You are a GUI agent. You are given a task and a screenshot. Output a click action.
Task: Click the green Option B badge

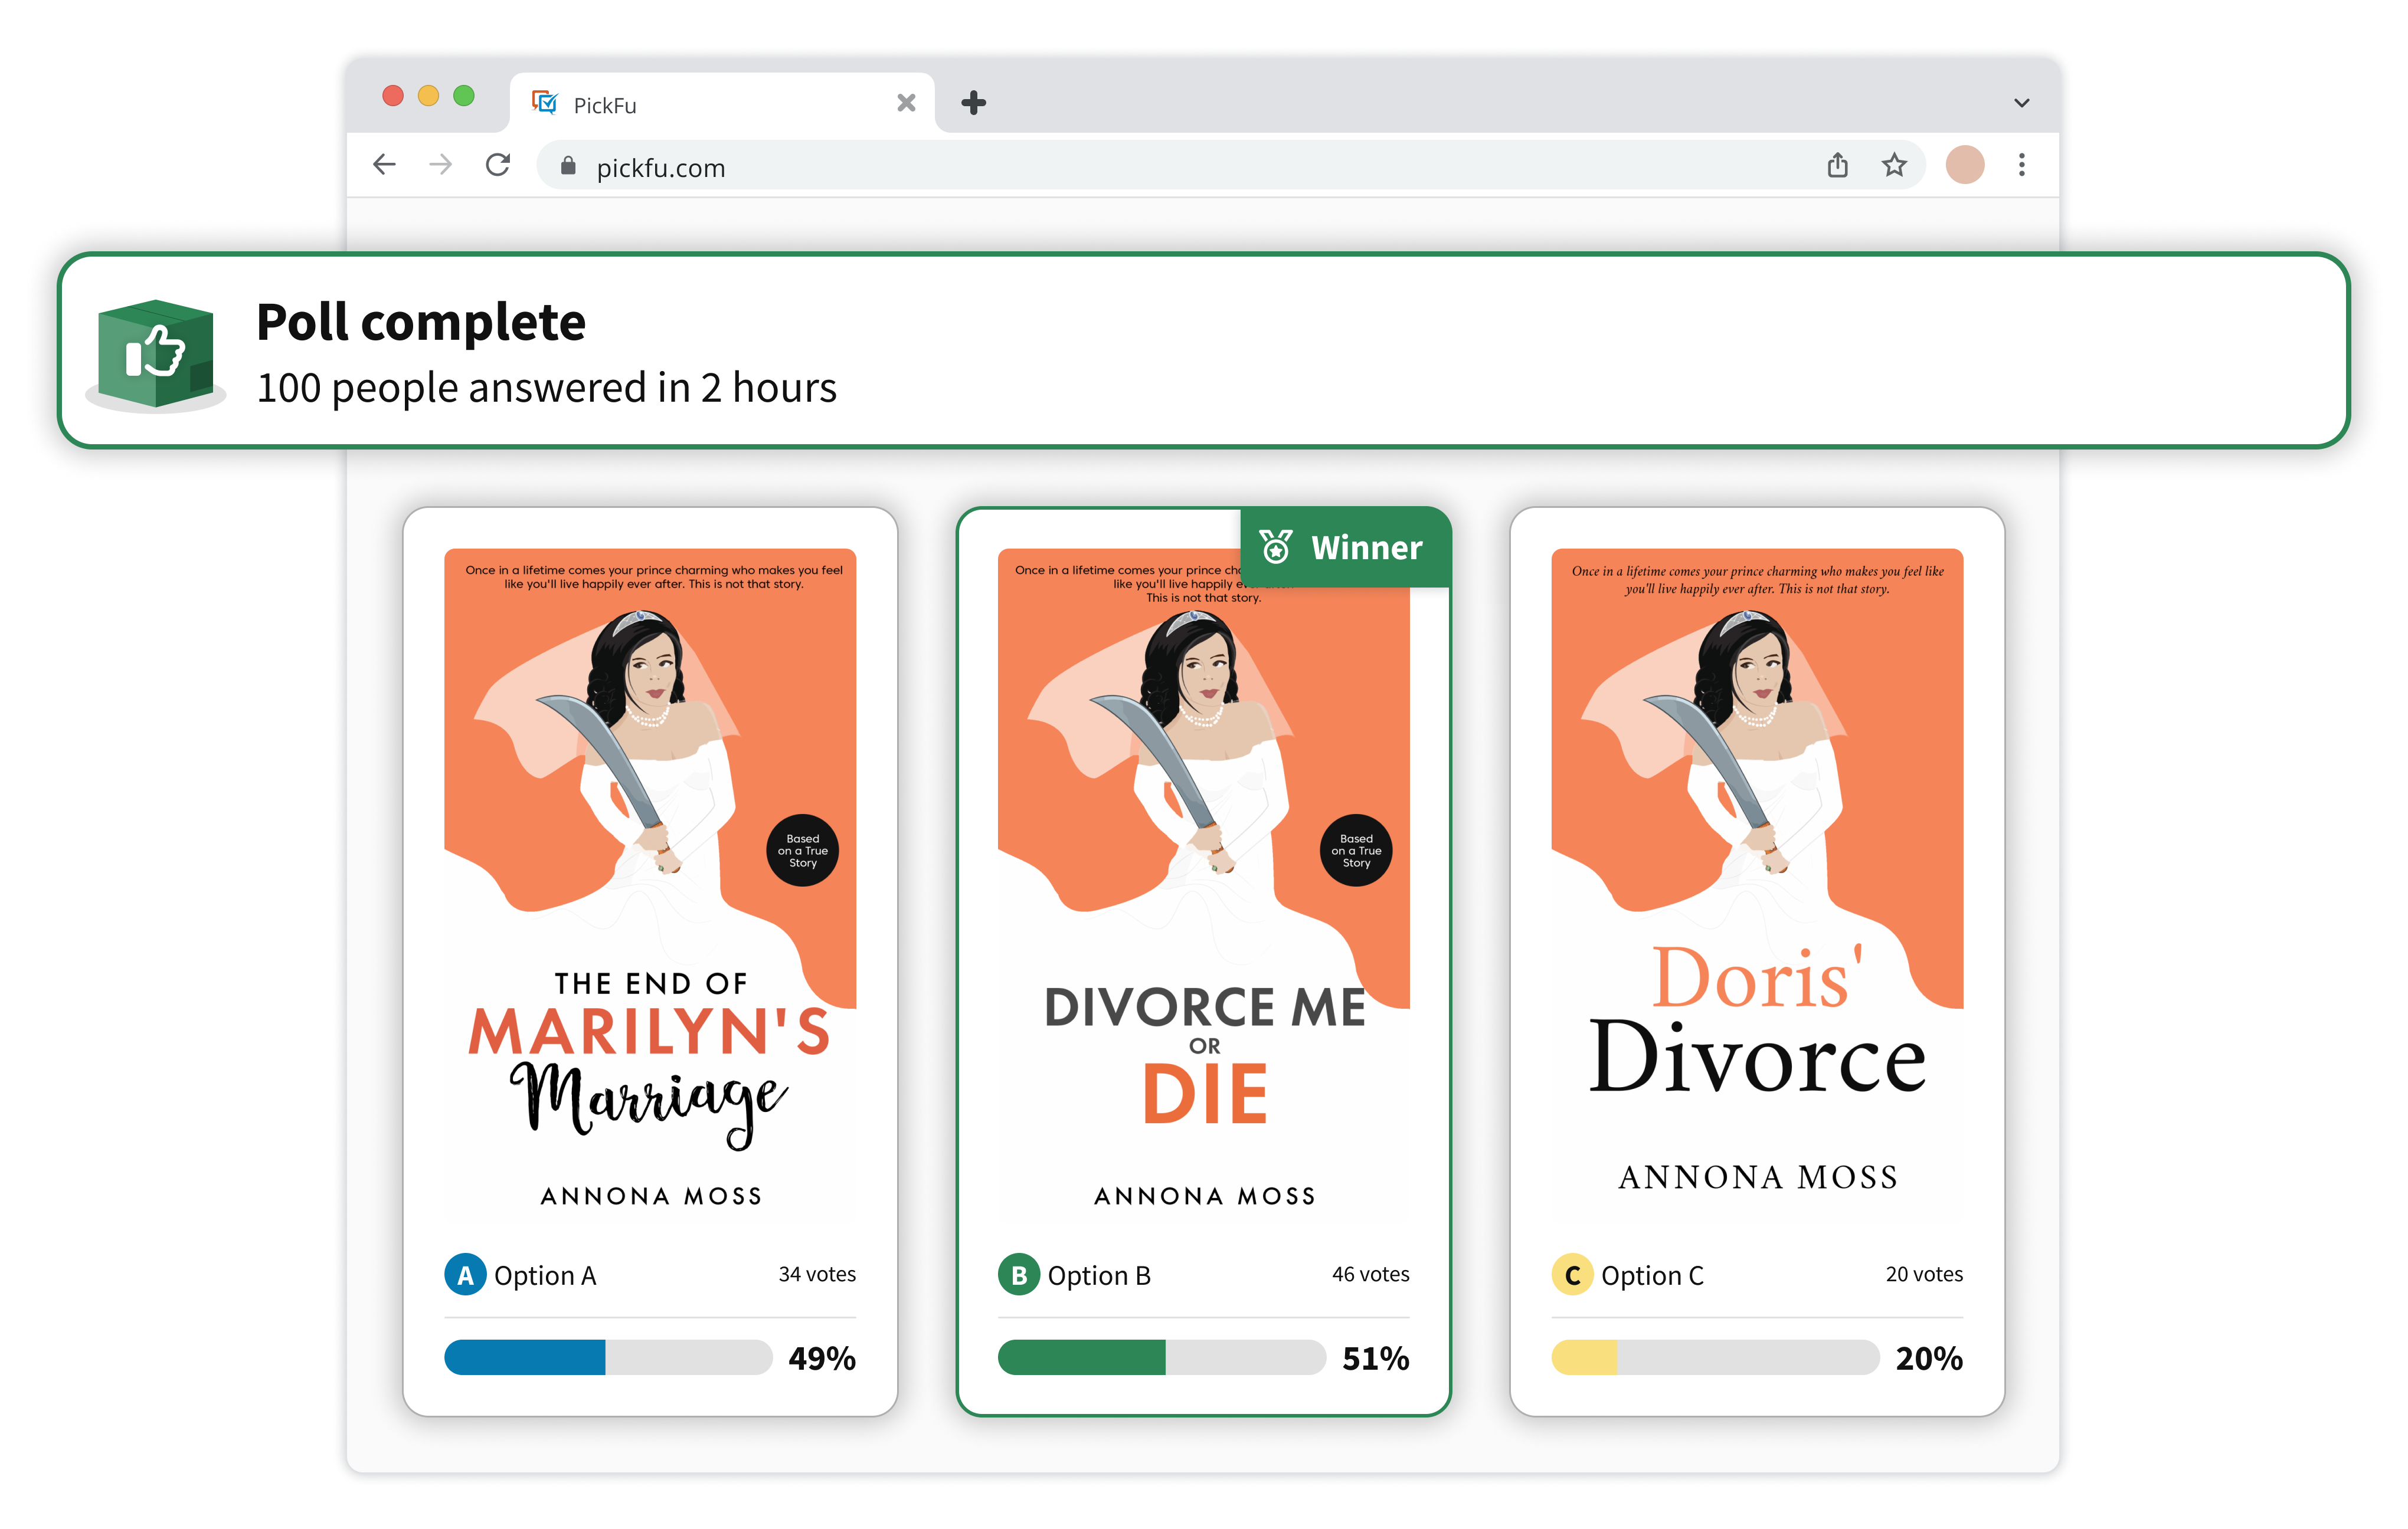point(1018,1274)
